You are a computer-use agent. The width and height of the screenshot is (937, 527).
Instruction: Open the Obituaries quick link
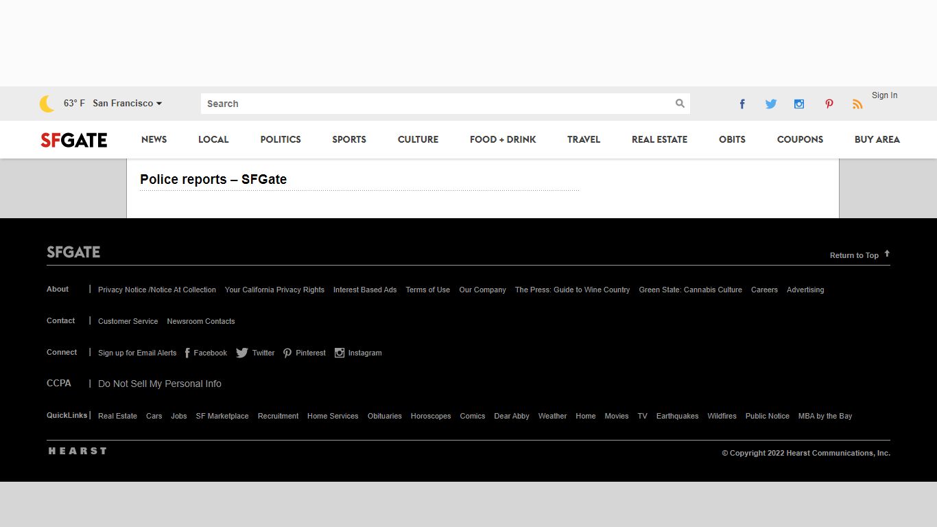pos(385,416)
